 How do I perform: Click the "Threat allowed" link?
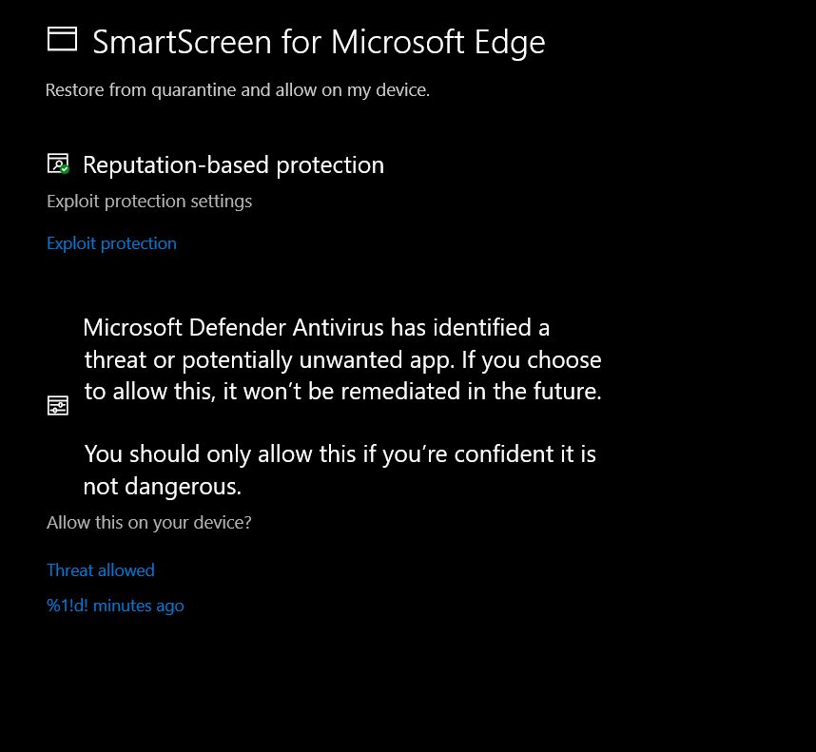(x=100, y=570)
